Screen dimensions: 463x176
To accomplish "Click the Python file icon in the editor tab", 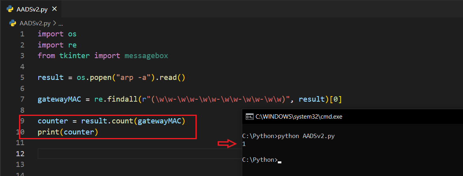I will [x=10, y=9].
